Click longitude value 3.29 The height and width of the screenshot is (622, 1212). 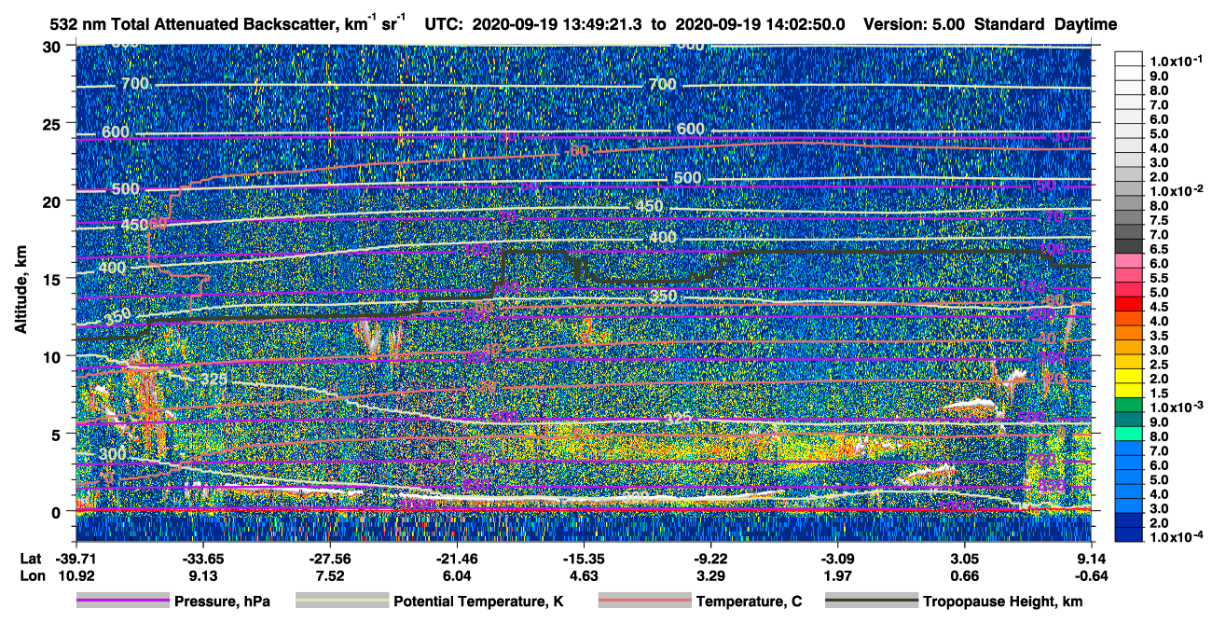tap(710, 575)
